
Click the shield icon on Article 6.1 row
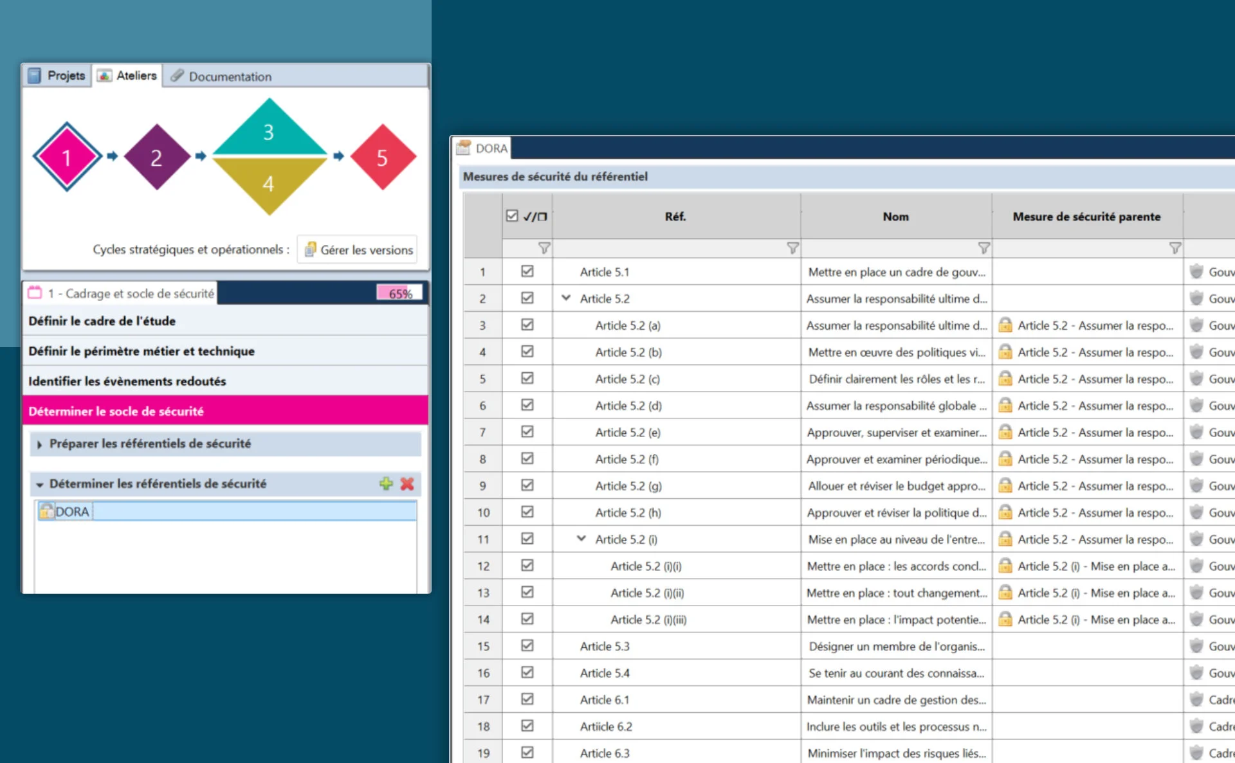click(x=1196, y=699)
